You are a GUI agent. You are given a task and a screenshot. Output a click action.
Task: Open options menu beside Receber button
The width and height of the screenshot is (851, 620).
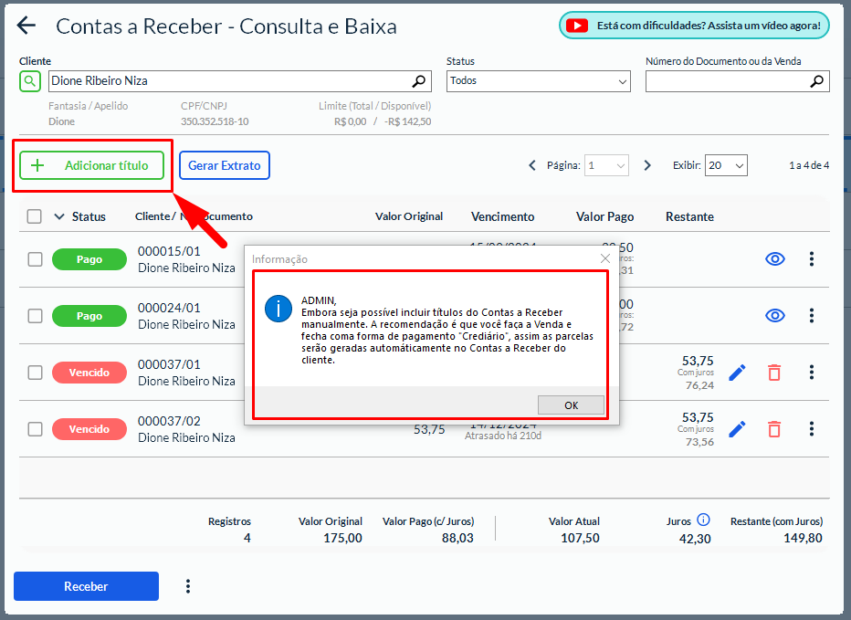tap(188, 586)
